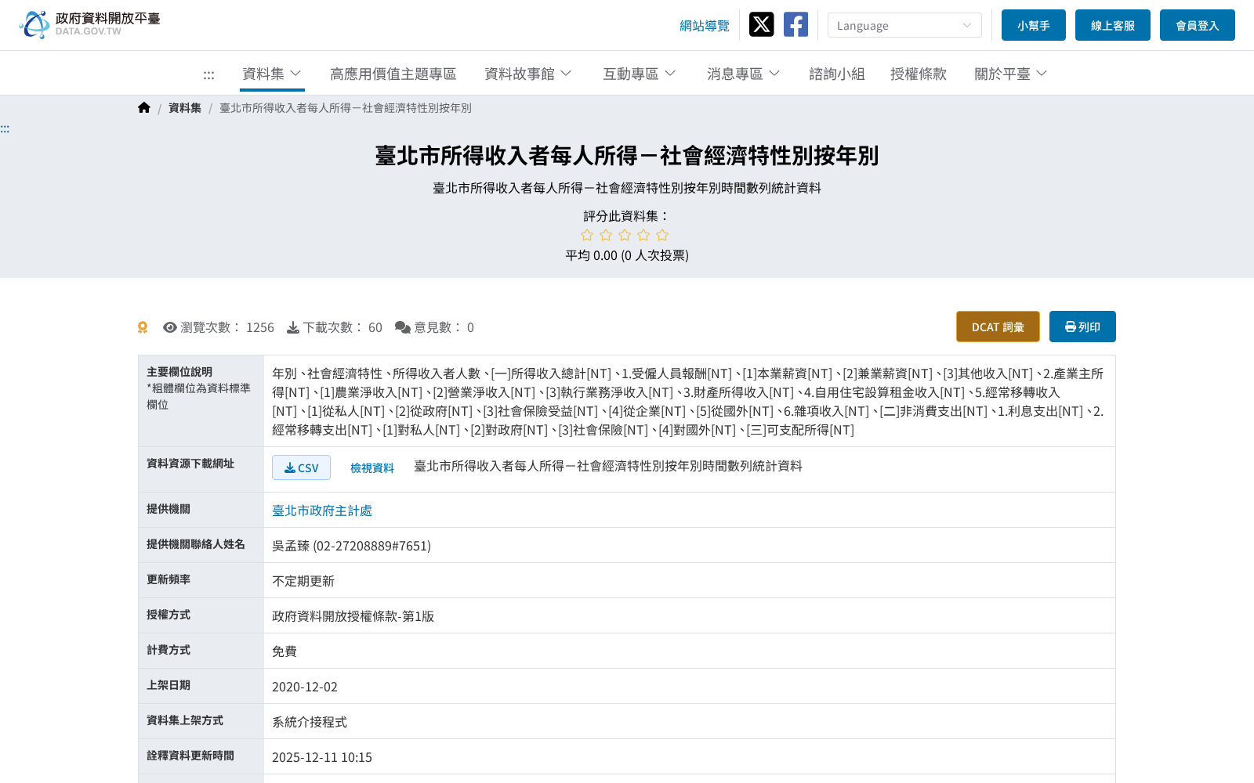Expand the 消息專區 menu
Viewport: 1254px width, 783px height.
[744, 74]
